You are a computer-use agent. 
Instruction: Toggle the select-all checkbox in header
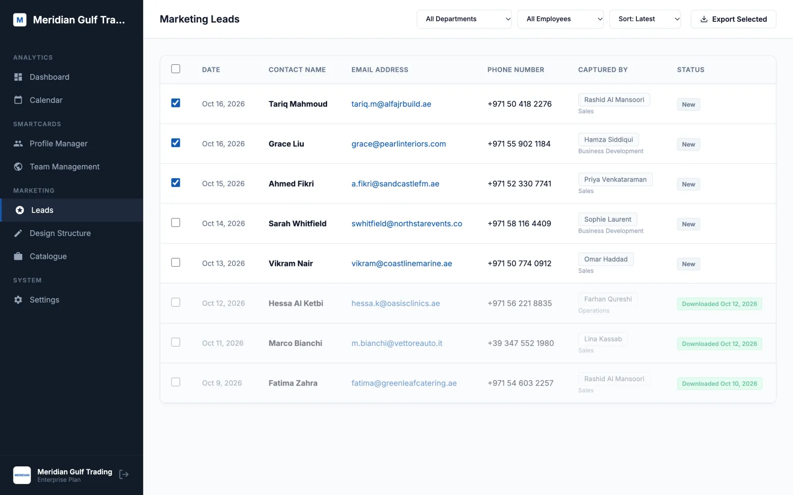click(x=175, y=69)
